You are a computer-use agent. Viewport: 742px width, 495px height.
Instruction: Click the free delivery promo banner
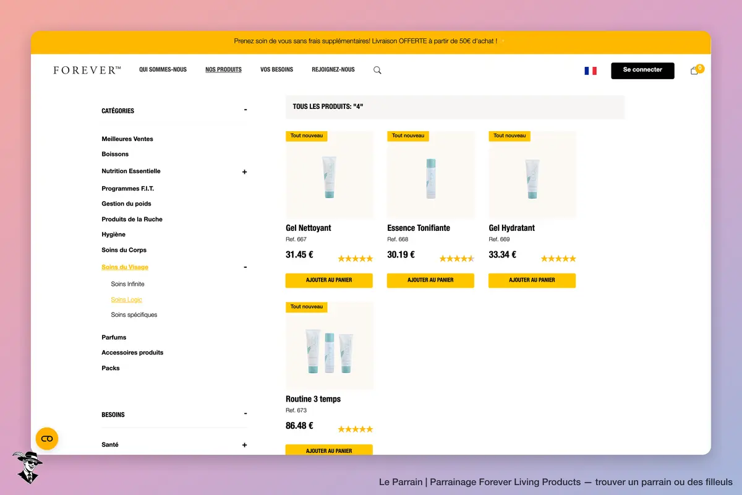[371, 41]
